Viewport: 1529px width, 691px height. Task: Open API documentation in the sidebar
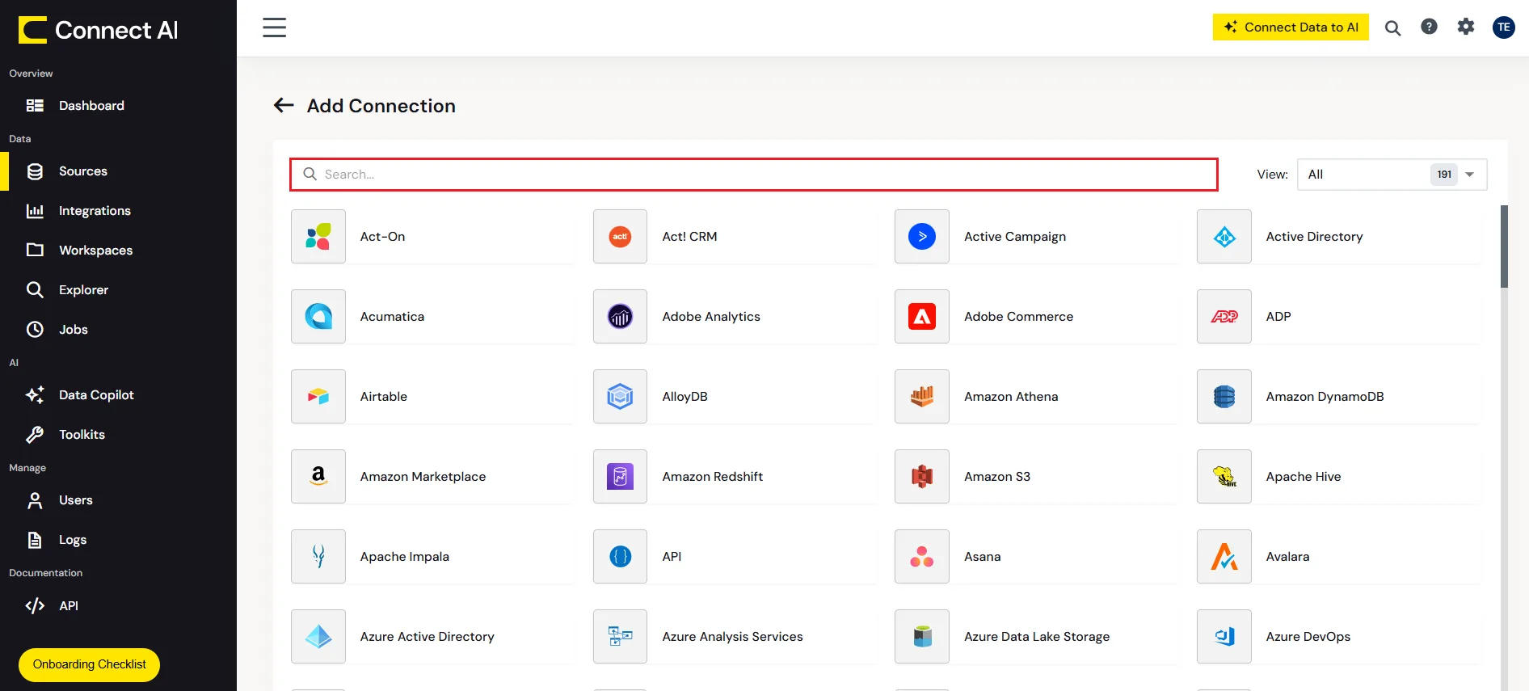(x=118, y=606)
